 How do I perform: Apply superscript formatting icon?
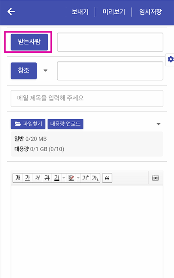point(85,178)
